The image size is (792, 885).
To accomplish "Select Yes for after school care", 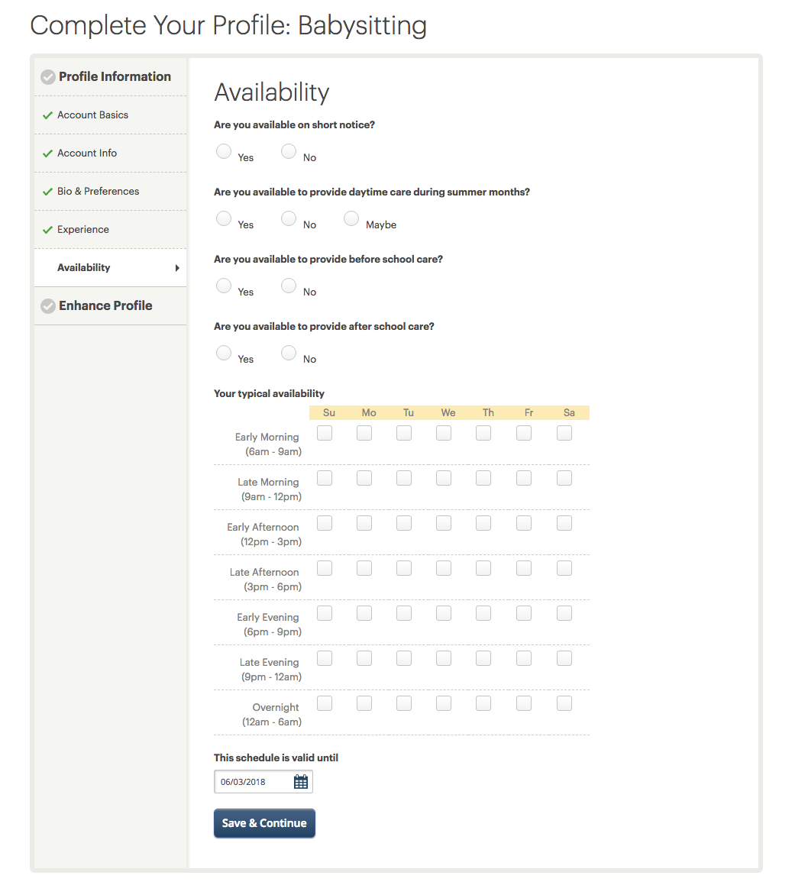I will coord(224,353).
